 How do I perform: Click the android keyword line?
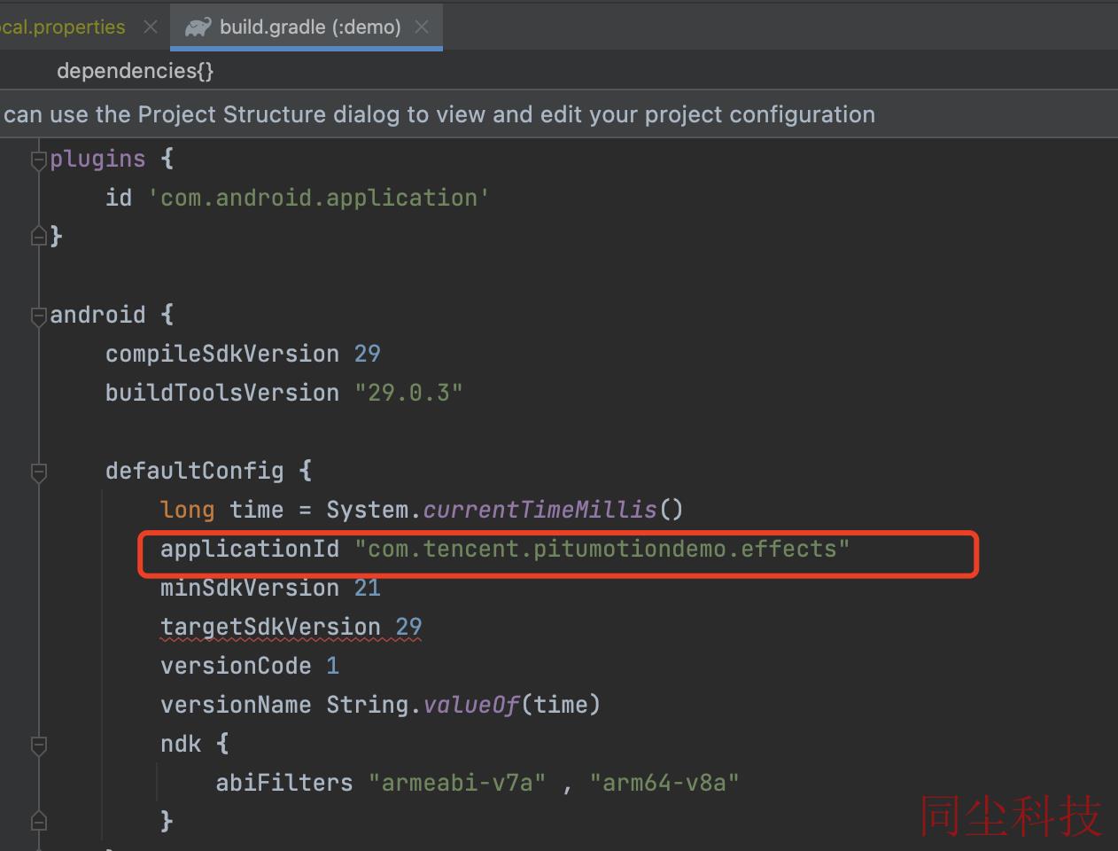point(113,315)
